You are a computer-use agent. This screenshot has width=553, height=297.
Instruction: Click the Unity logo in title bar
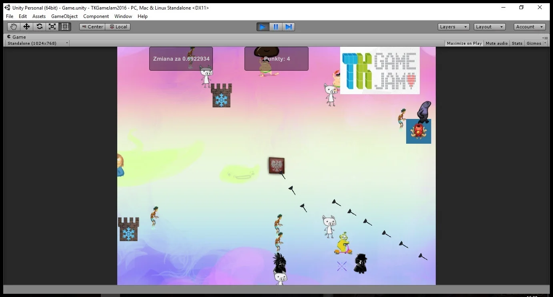(x=7, y=8)
